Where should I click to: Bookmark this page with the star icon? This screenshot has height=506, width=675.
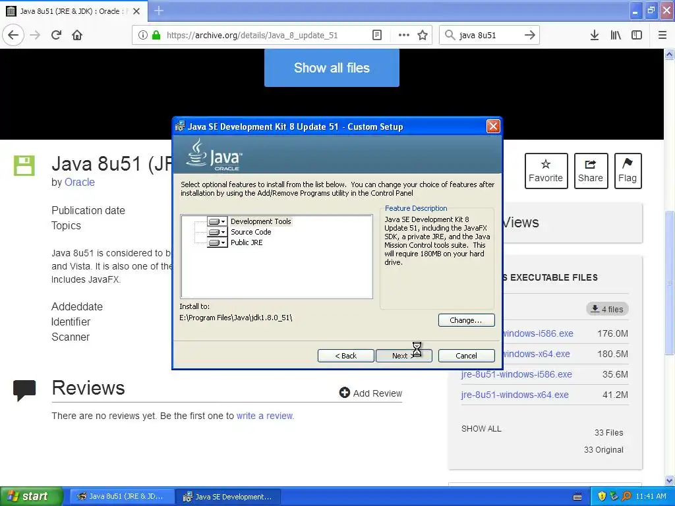pos(423,35)
